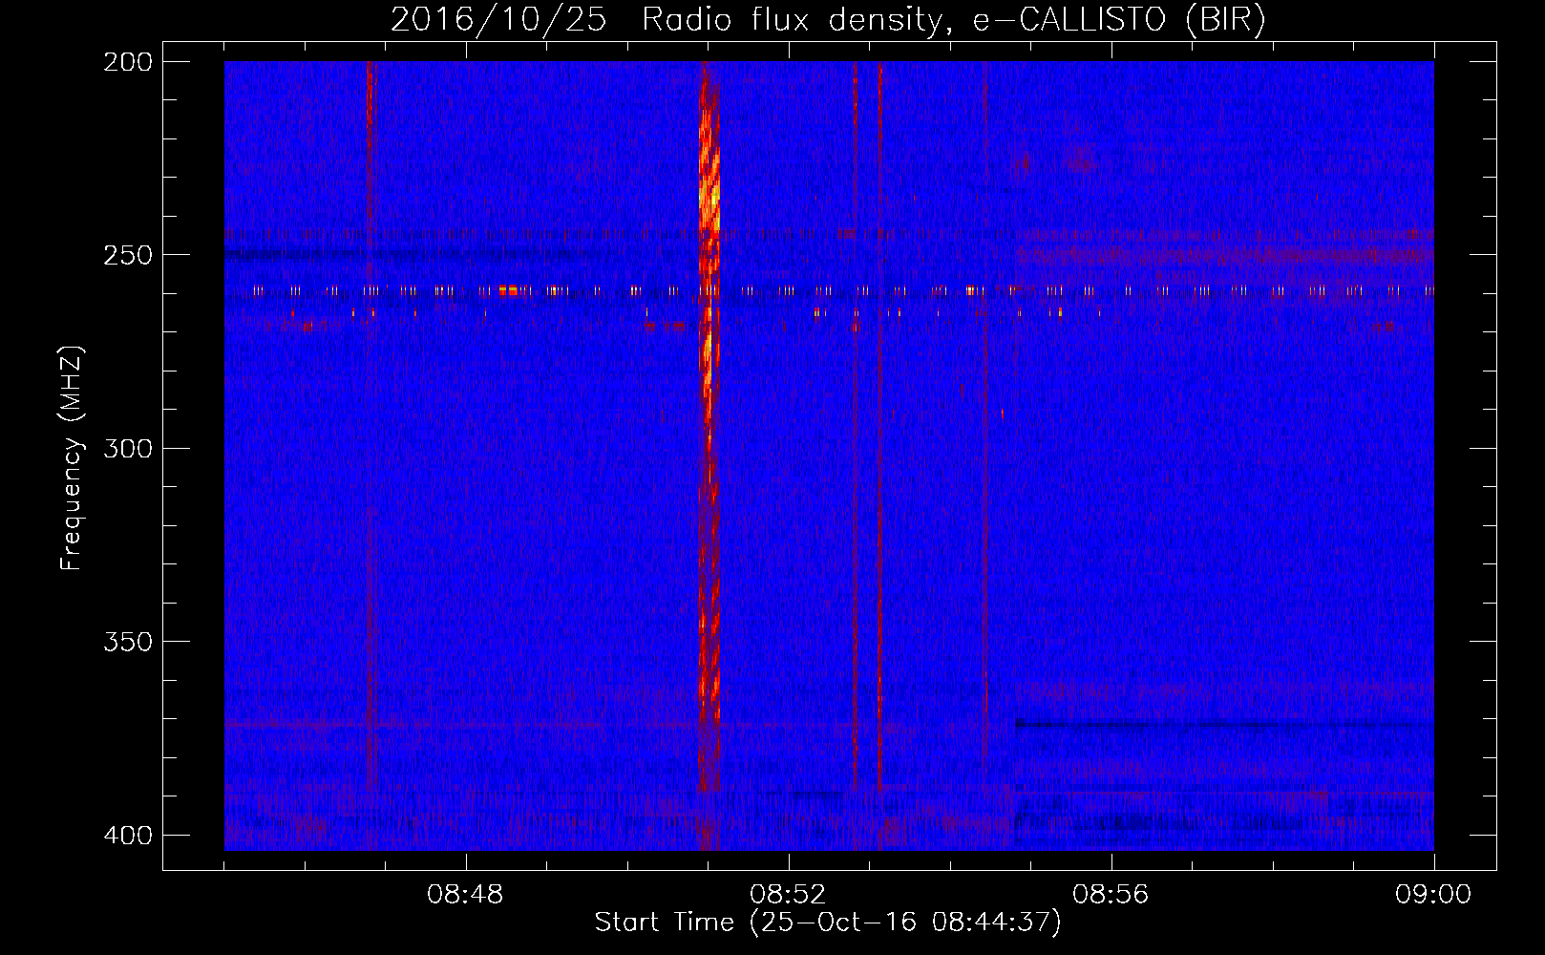Click the 200 frequency tick label
The height and width of the screenshot is (955, 1545).
click(127, 62)
